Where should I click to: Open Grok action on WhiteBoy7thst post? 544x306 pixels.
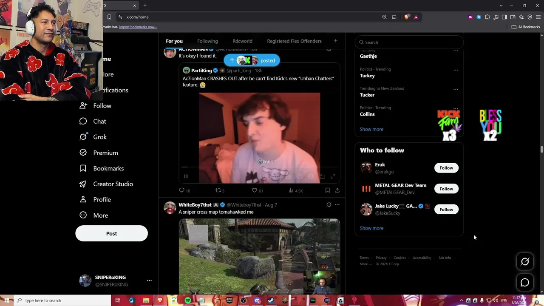coord(329,205)
